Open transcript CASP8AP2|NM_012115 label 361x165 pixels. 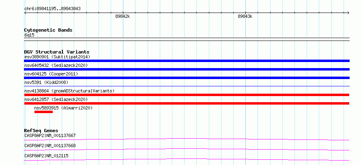[46, 156]
